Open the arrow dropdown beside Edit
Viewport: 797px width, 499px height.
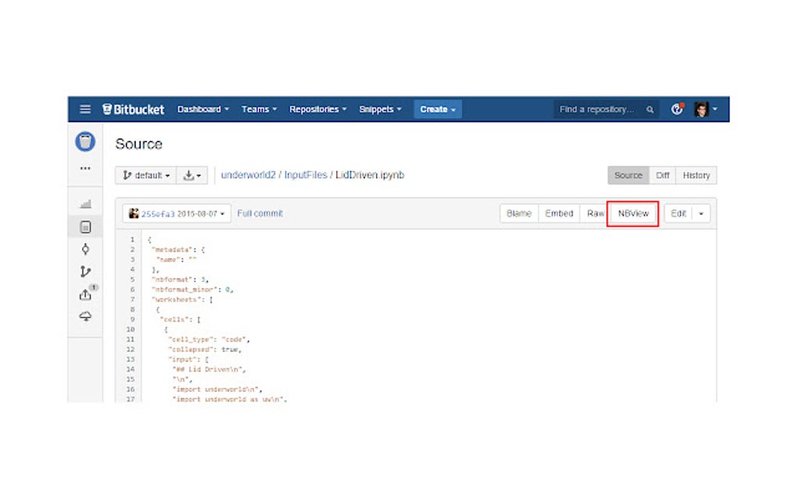[702, 213]
